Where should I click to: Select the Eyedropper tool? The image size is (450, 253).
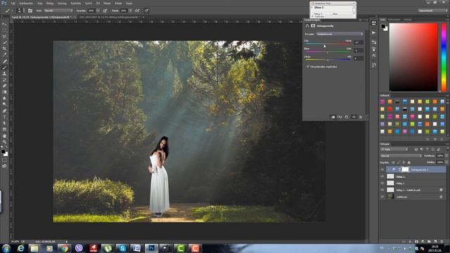(4, 55)
